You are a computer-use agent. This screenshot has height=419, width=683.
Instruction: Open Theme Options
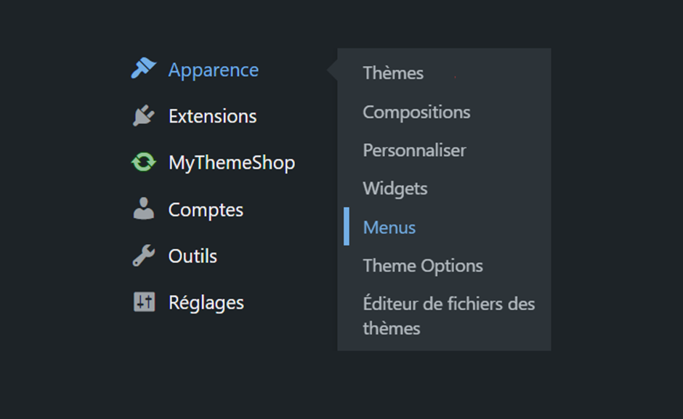pyautogui.click(x=423, y=266)
